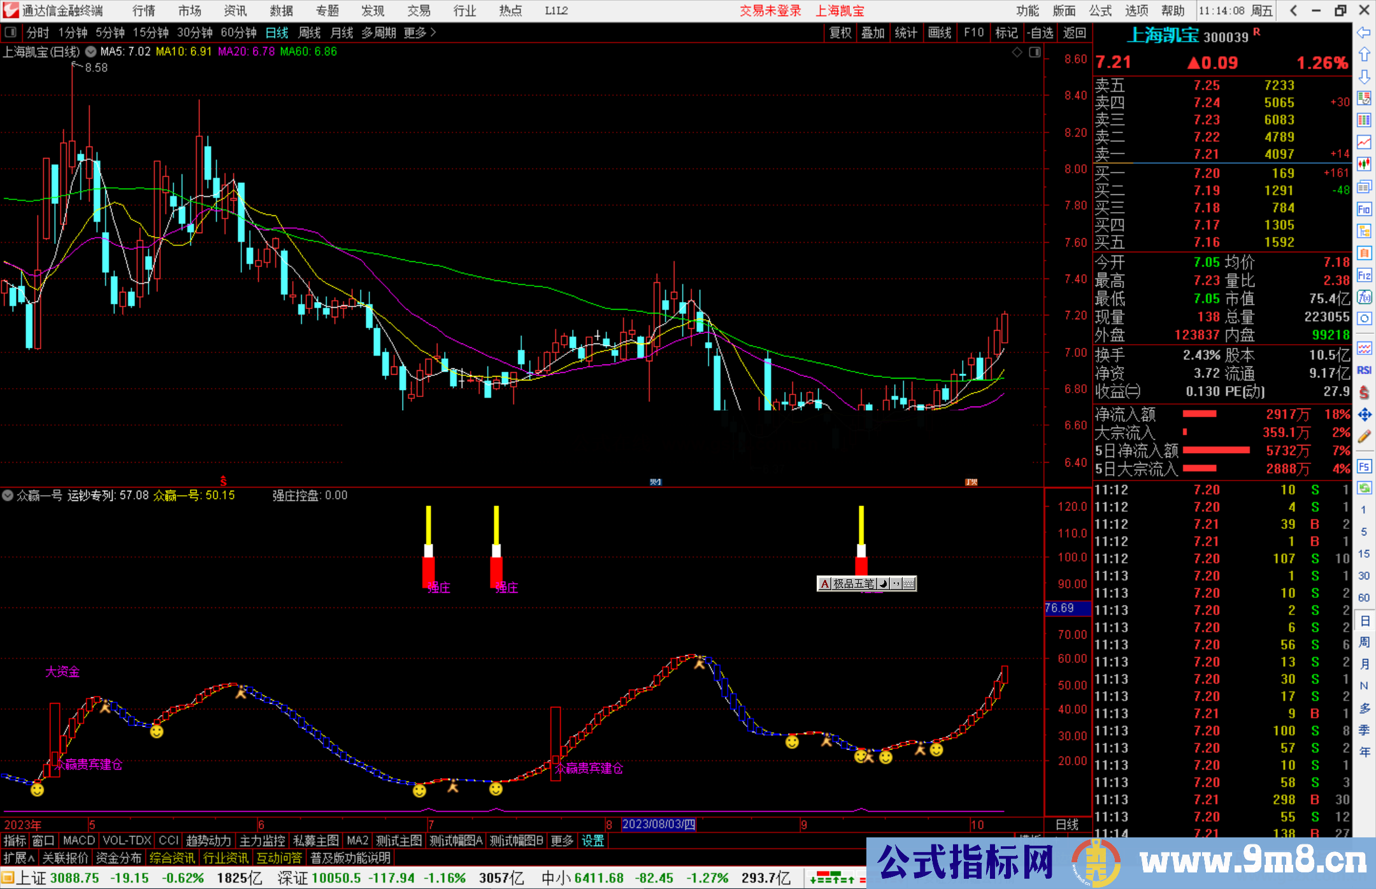Toggle the round marker beside 众赢一号 indicator
Image resolution: width=1376 pixels, height=889 pixels.
(8, 495)
